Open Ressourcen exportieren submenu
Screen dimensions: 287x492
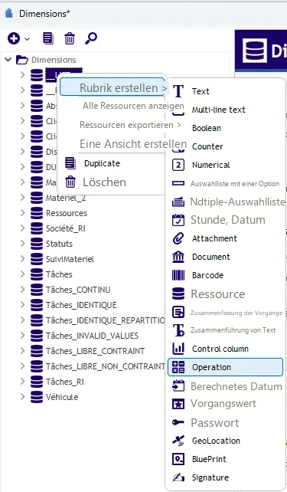130,125
